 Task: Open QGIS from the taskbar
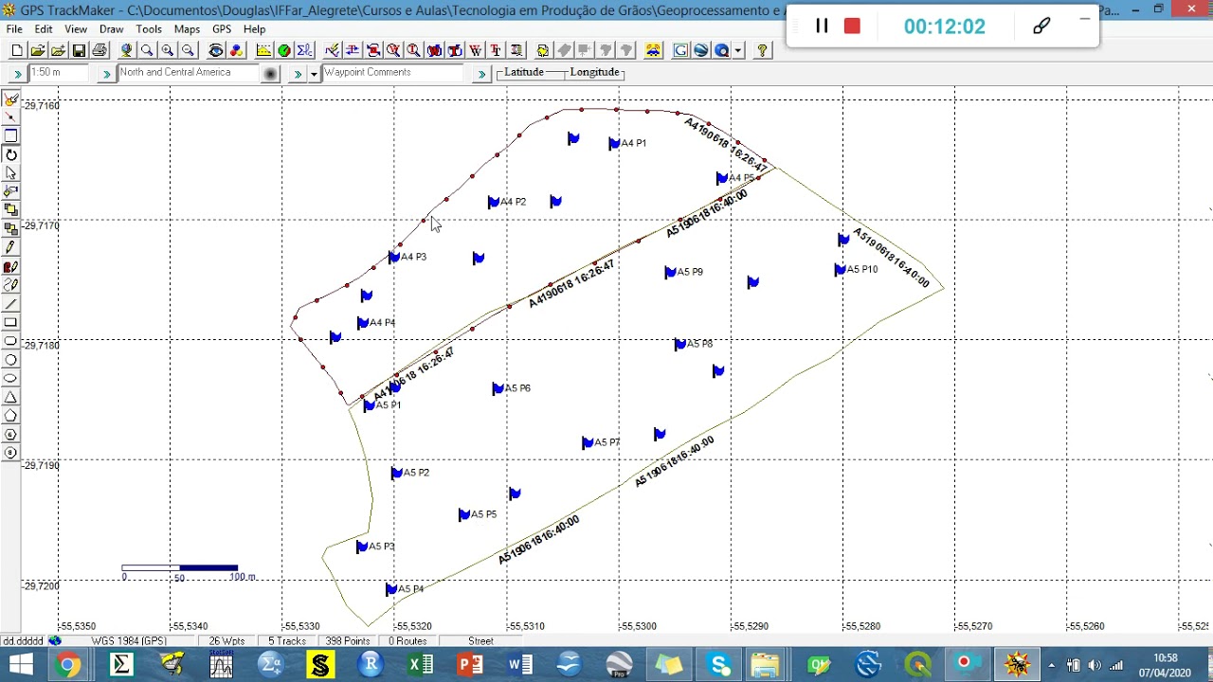tap(917, 665)
